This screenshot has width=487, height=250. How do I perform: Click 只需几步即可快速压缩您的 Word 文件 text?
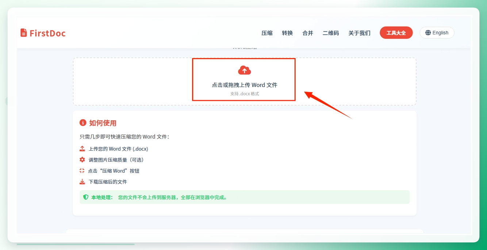[x=124, y=137]
